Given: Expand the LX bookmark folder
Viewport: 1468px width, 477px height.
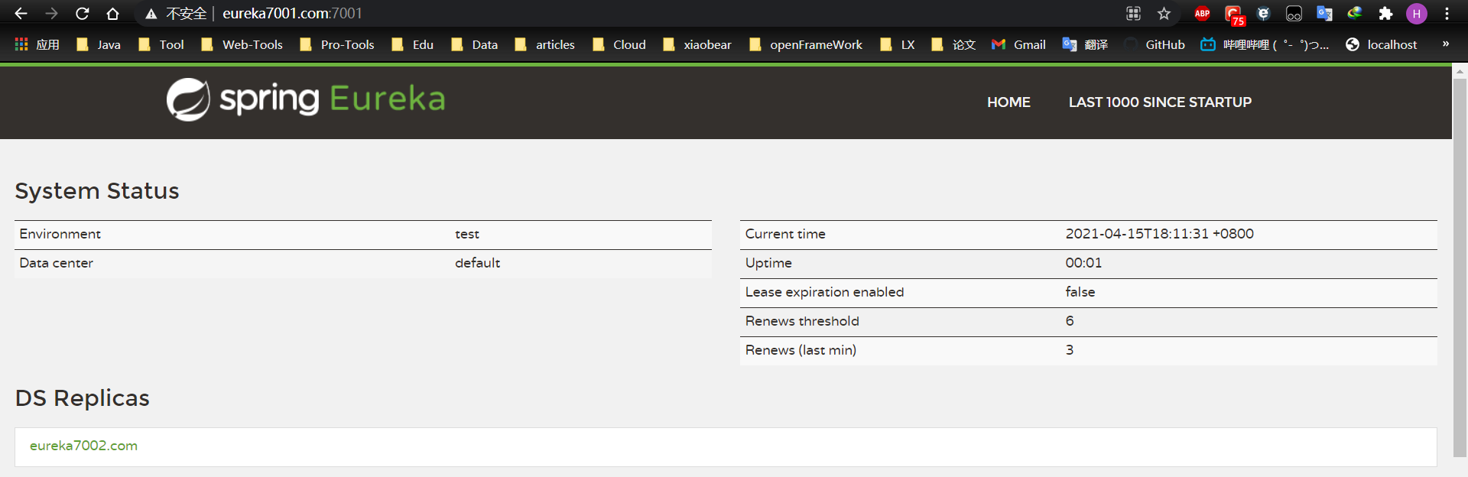Looking at the screenshot, I should click(898, 44).
